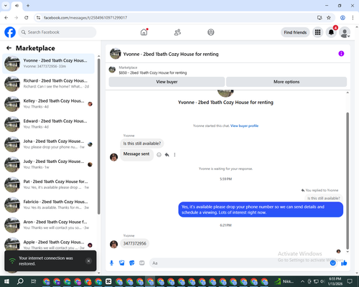Open the Aron conversation in the list
The height and width of the screenshot is (287, 359).
pyautogui.click(x=48, y=225)
